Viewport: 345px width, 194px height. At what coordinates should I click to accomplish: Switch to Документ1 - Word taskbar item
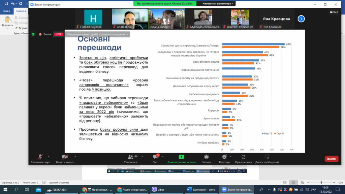point(201,189)
